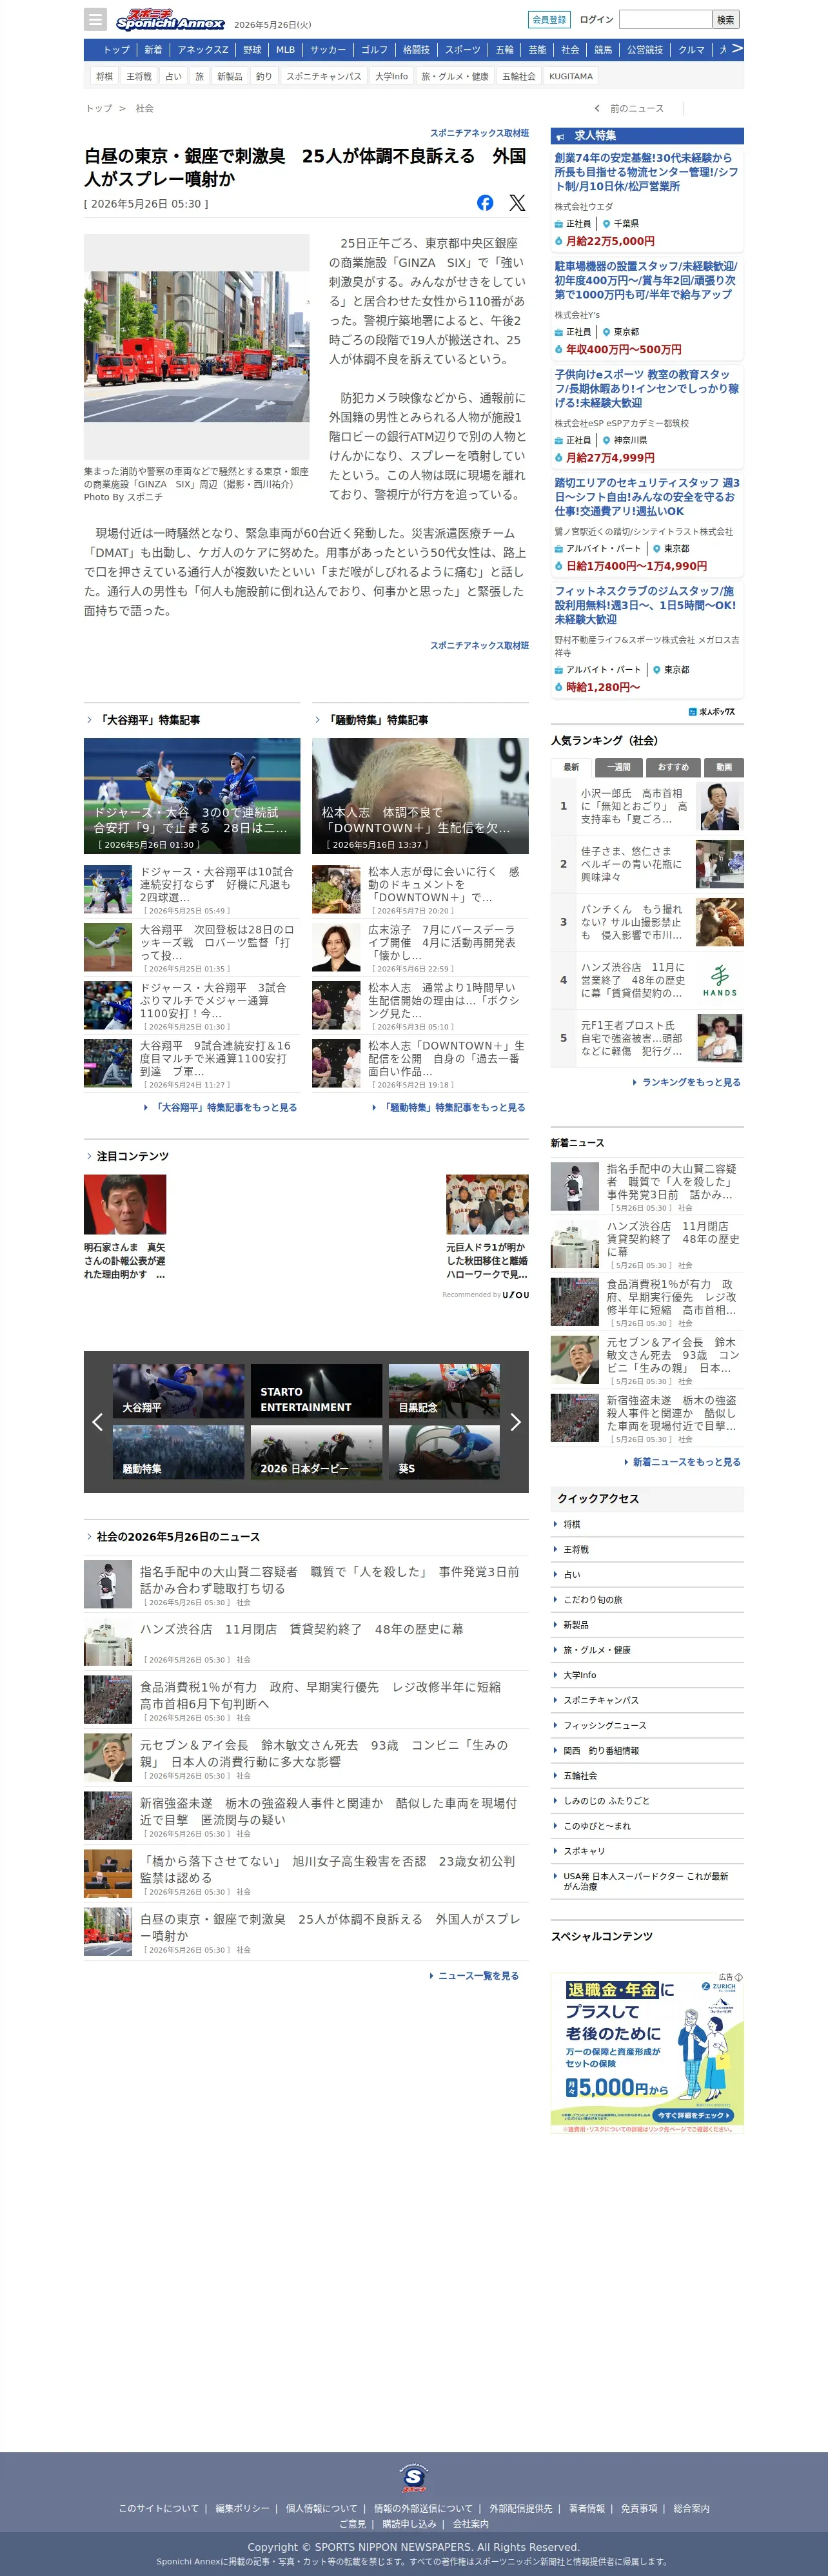
Task: Open サッカー in the main navigation
Action: click(x=328, y=50)
